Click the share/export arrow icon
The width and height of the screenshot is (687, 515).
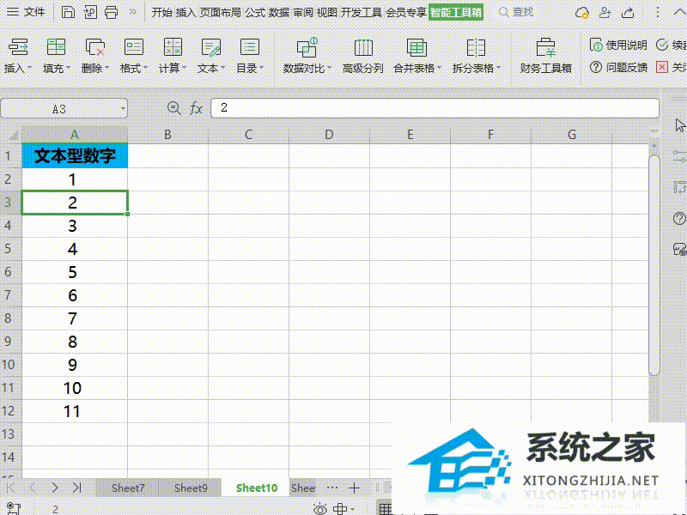[628, 12]
